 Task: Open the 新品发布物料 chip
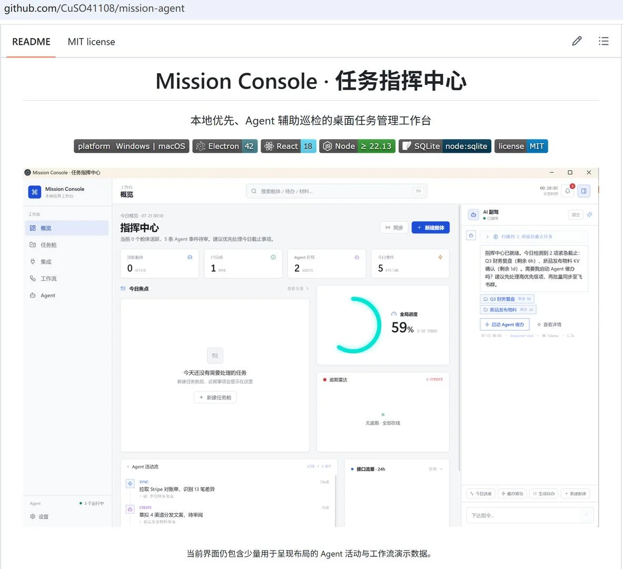(x=508, y=310)
